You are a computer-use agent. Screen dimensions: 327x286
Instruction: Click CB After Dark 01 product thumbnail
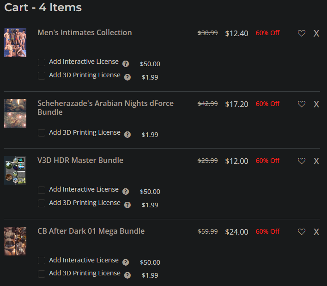tap(15, 241)
